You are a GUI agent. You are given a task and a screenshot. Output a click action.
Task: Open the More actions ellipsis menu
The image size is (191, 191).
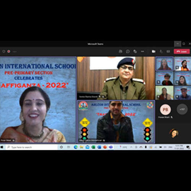coord(142,52)
